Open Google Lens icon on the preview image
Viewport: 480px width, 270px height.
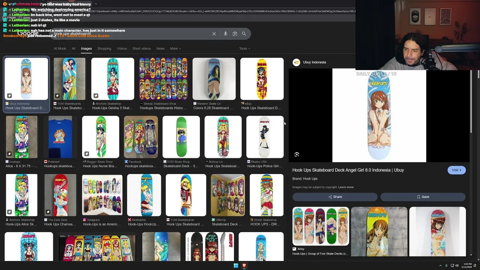[297, 154]
